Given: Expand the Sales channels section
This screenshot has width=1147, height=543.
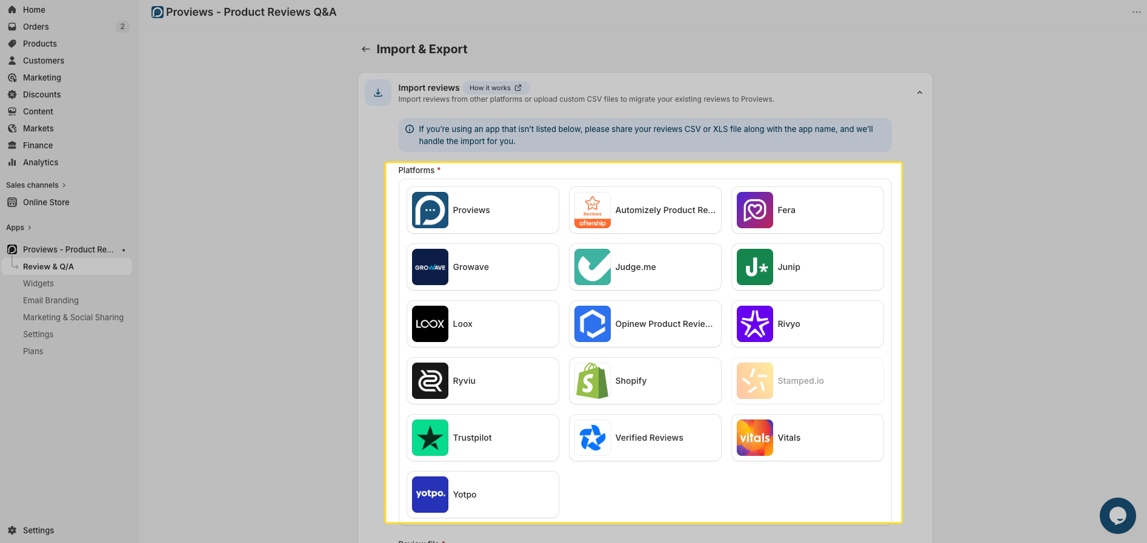Looking at the screenshot, I should tap(36, 185).
